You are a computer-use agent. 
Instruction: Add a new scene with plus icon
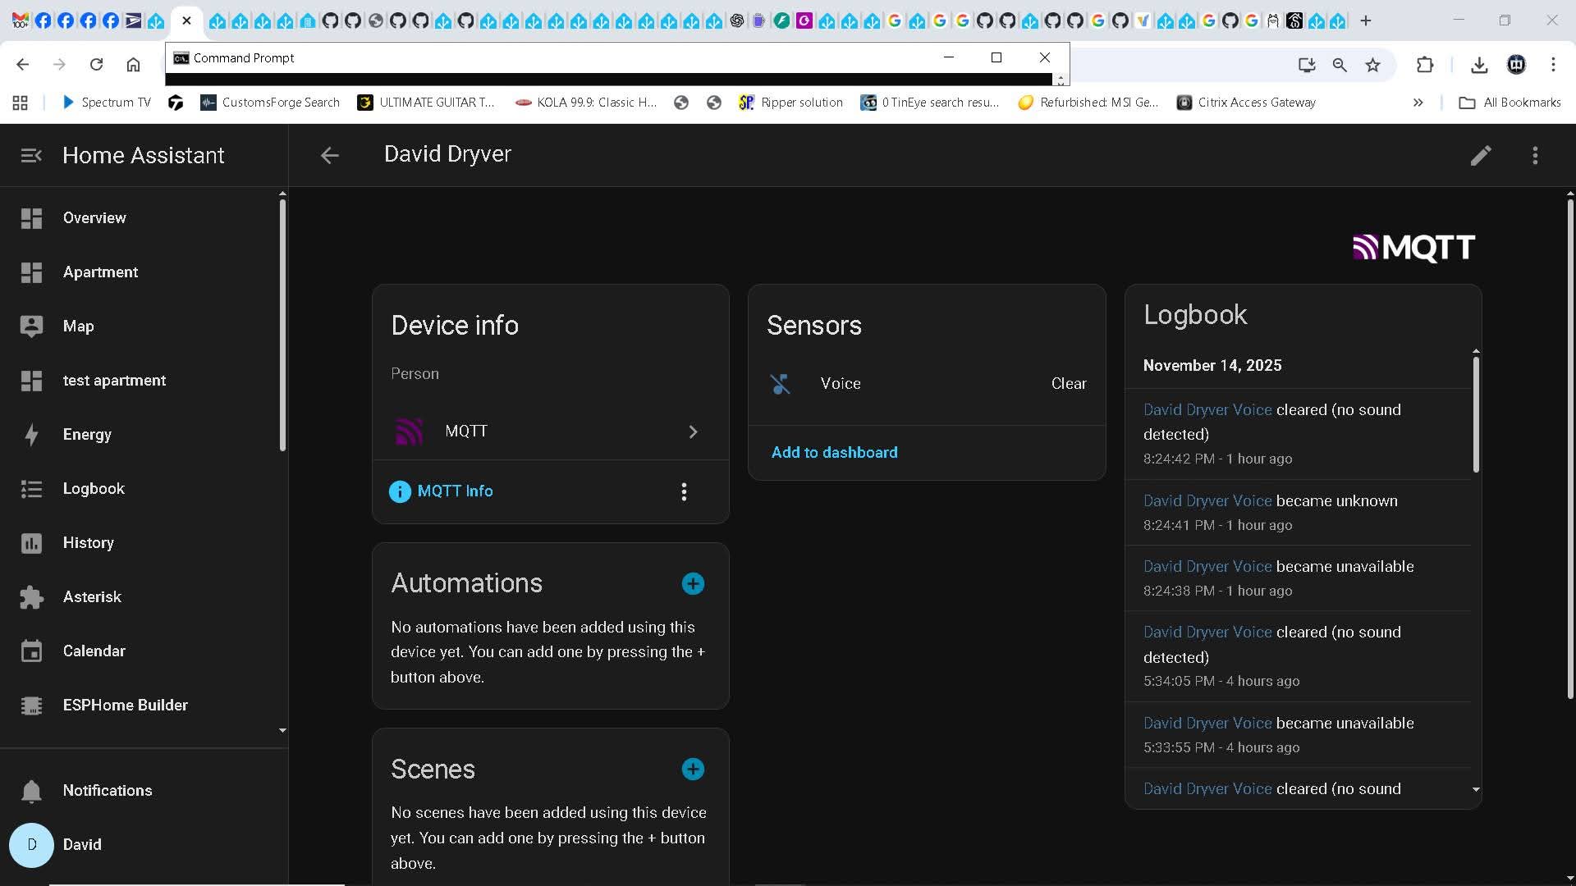pos(693,769)
